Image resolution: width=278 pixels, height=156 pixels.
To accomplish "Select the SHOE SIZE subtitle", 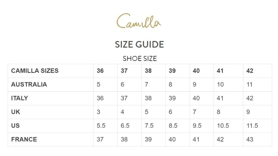I will click(x=140, y=58).
